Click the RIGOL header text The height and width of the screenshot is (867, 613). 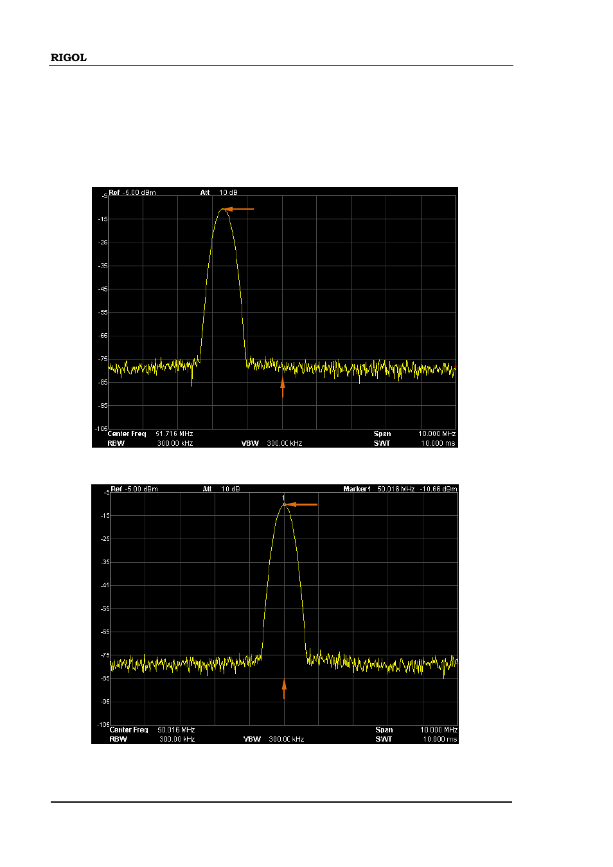tap(69, 58)
